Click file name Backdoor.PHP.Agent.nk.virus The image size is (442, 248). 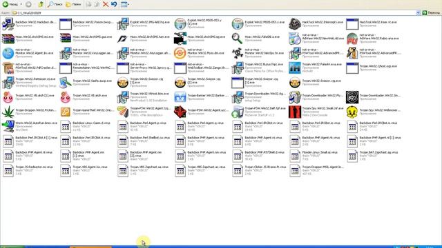pos(320,138)
